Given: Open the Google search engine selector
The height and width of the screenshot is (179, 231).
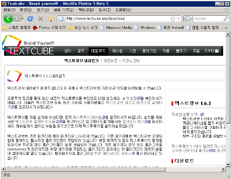Looking at the screenshot, I should (188, 19).
